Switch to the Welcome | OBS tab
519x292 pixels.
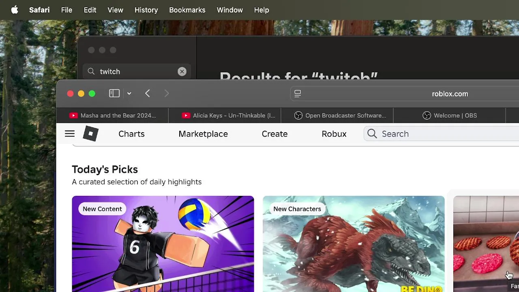click(450, 116)
